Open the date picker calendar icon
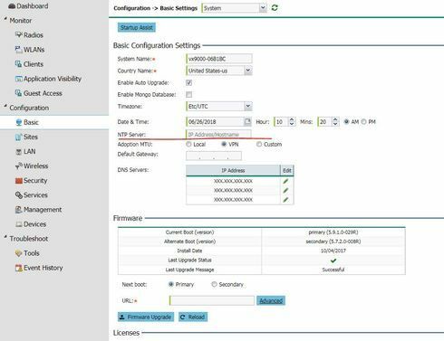 [x=247, y=121]
